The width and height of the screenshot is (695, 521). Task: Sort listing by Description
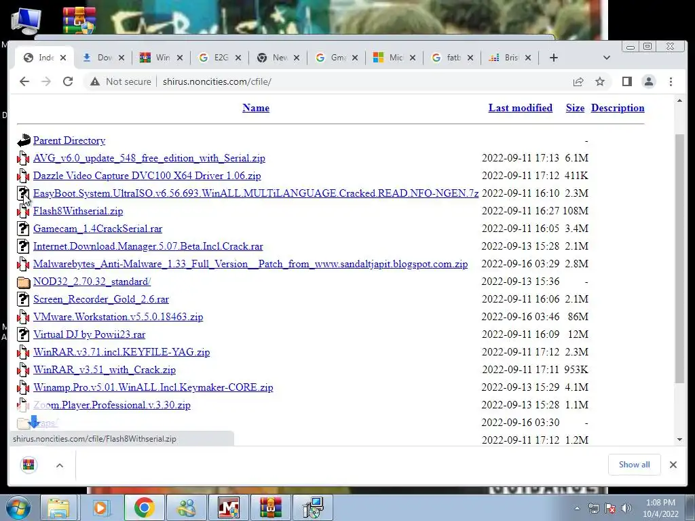click(x=618, y=108)
